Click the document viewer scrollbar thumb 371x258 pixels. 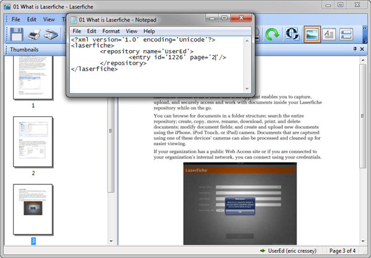click(363, 116)
